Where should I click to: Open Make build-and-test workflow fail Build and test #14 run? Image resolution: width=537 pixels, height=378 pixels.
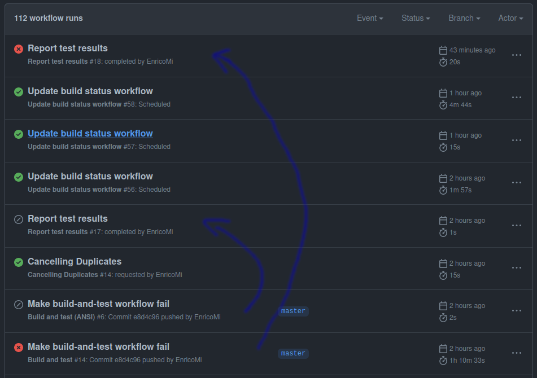98,346
